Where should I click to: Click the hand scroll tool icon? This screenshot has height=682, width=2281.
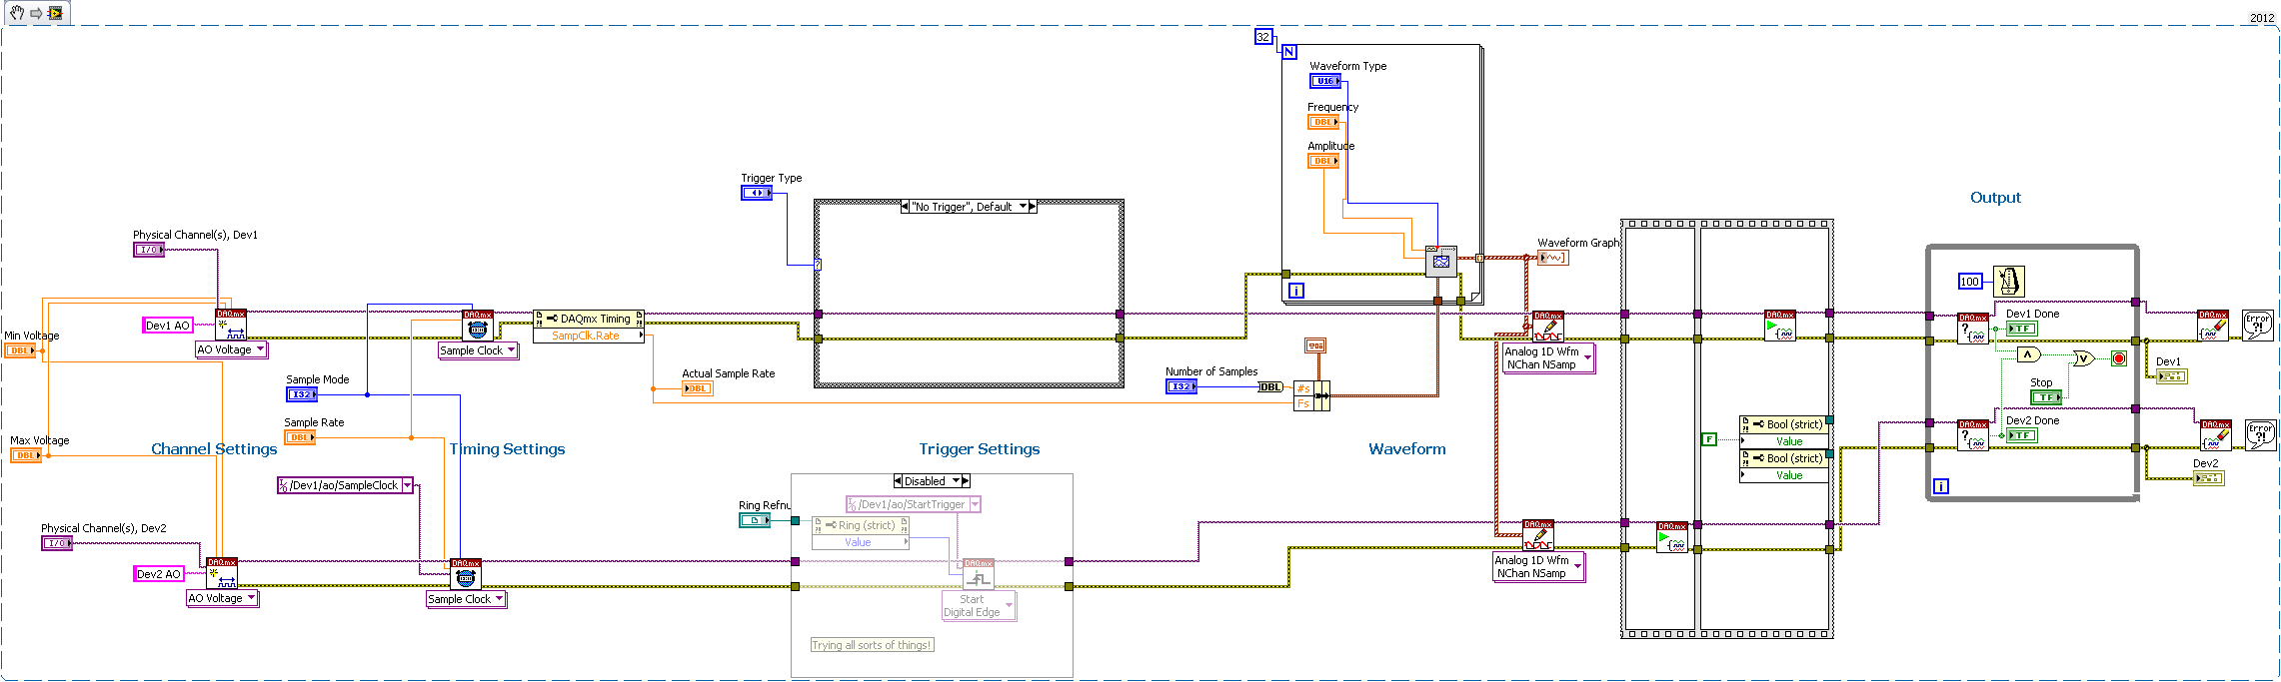[x=17, y=13]
